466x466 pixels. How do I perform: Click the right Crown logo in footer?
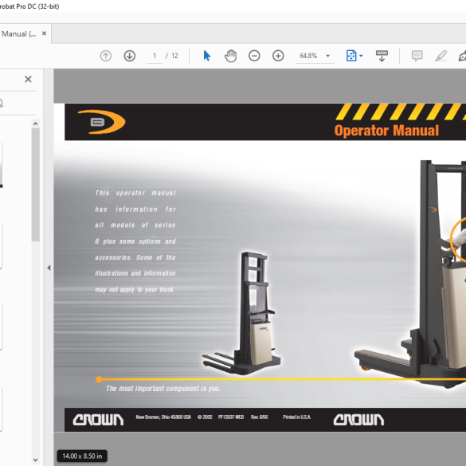click(x=358, y=420)
